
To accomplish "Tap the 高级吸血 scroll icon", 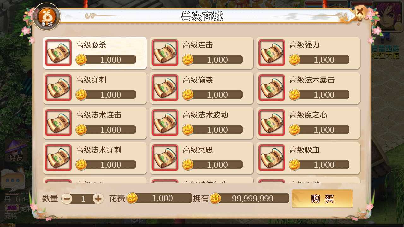I will 272,158.
